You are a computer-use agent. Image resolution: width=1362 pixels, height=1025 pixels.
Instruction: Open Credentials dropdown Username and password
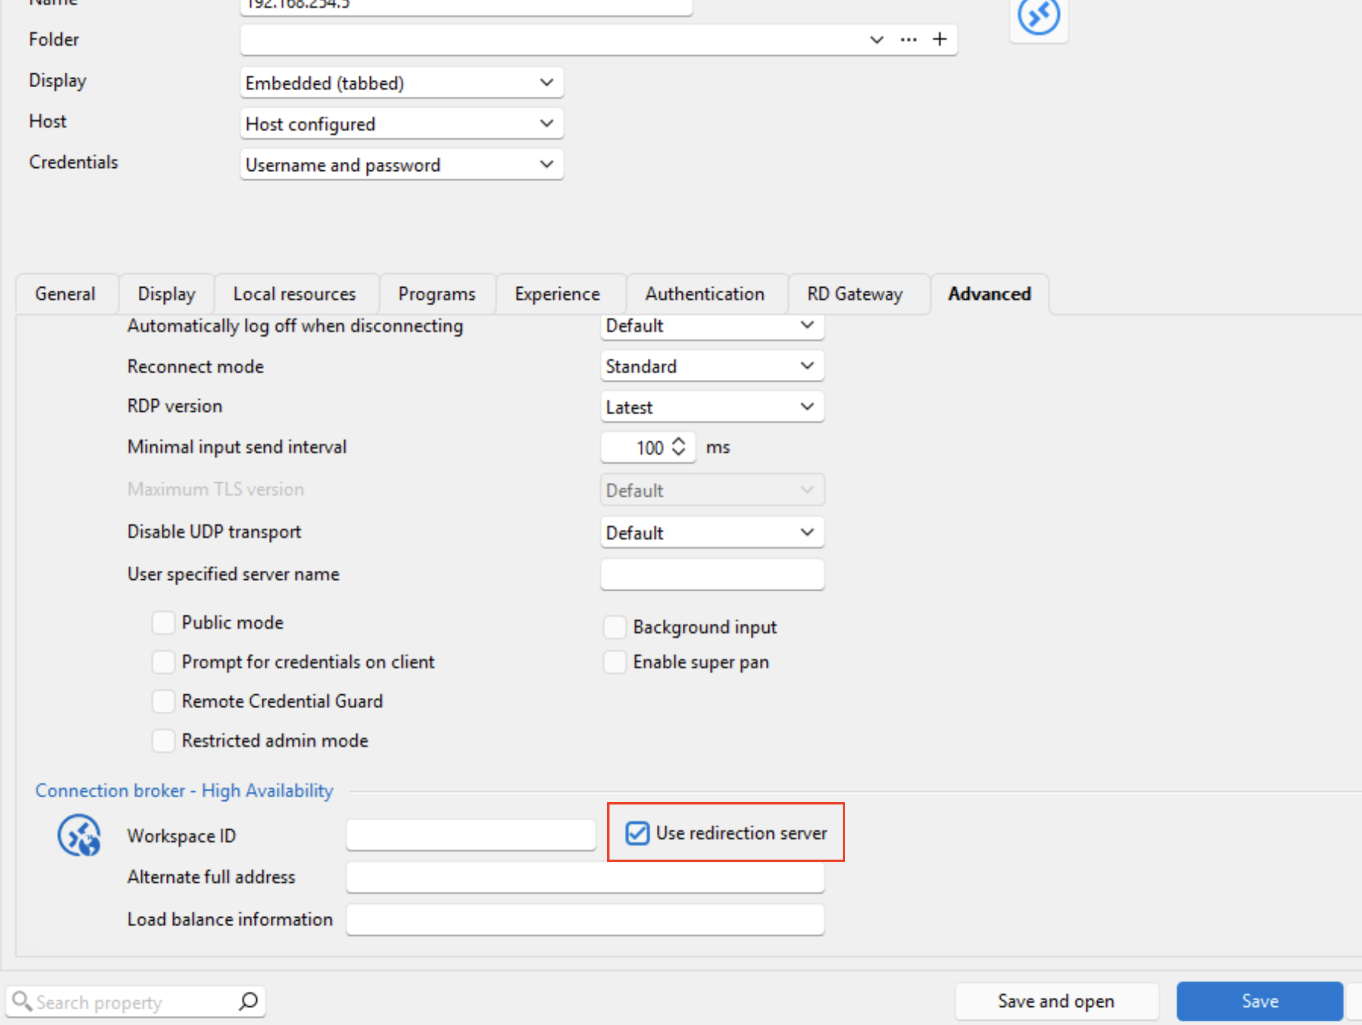402,164
